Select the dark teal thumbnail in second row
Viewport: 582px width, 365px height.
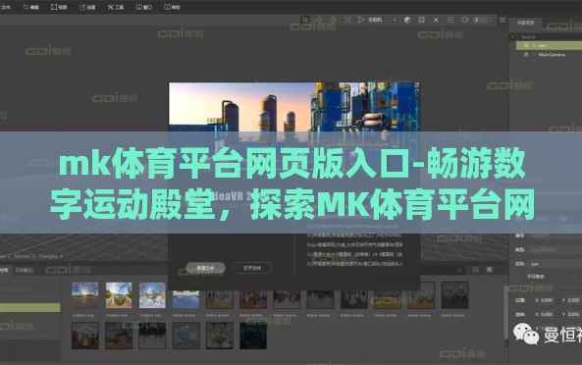(x=253, y=336)
